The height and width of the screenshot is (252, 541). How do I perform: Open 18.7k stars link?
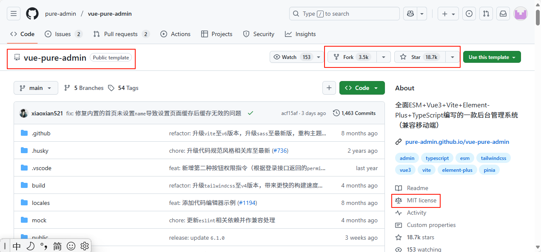click(415, 237)
